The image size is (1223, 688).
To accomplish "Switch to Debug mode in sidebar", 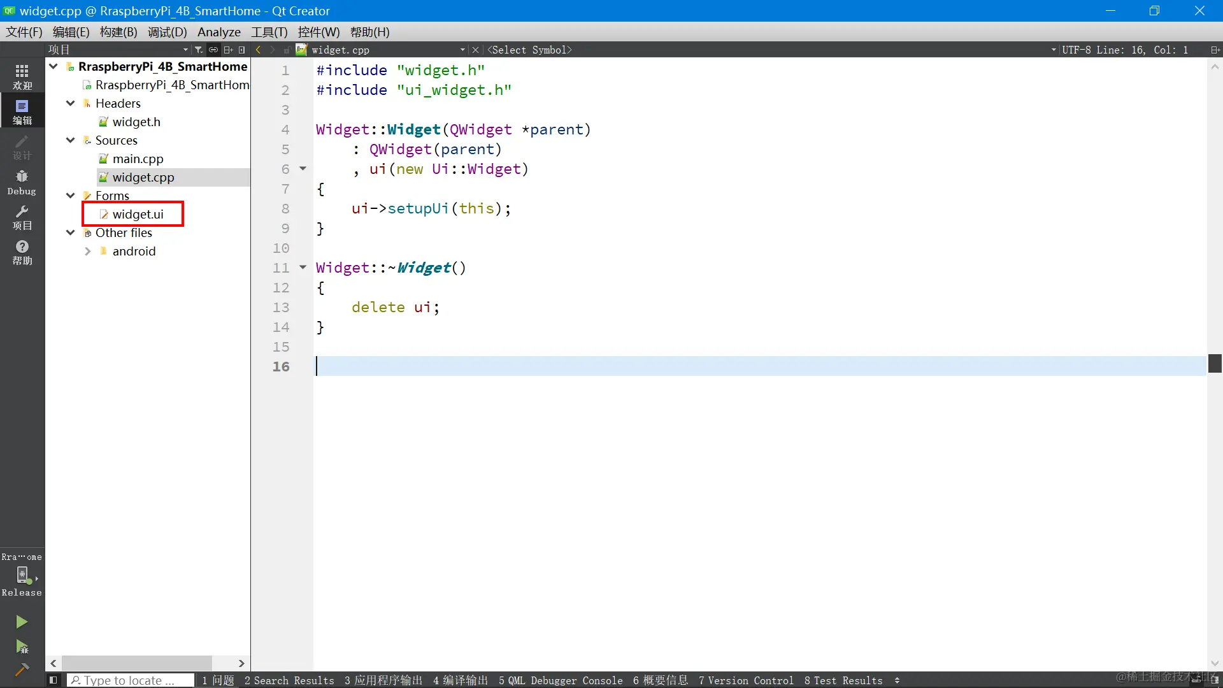I will click(x=22, y=182).
